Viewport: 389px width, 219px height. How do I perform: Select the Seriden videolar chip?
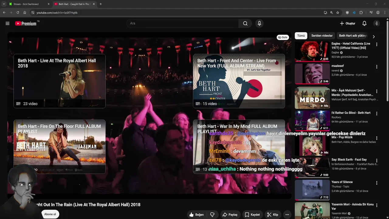point(322,36)
